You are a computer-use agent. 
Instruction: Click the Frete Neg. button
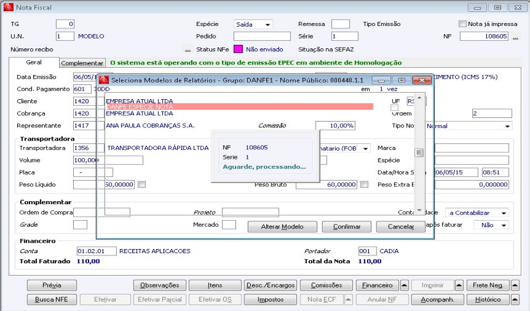click(488, 285)
